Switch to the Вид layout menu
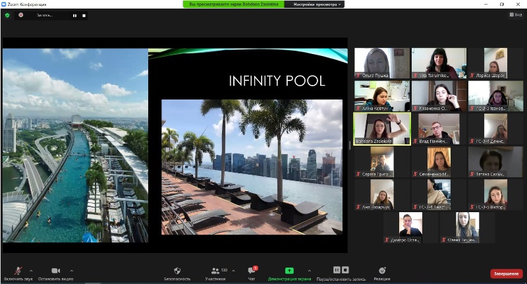The width and height of the screenshot is (527, 284). coord(514,14)
